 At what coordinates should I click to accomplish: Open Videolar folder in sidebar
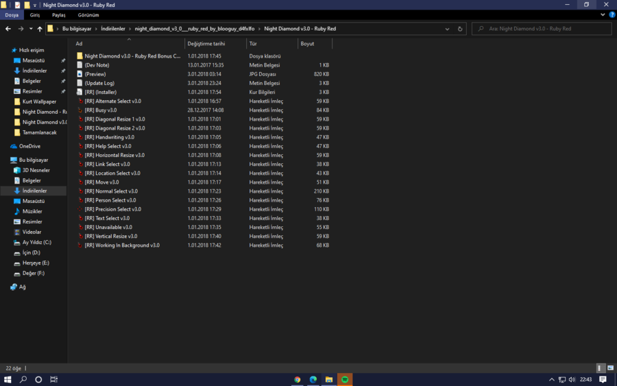[32, 232]
